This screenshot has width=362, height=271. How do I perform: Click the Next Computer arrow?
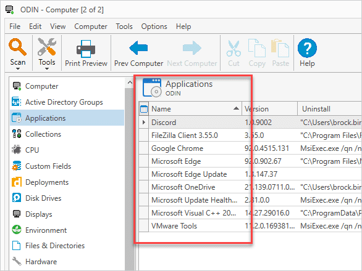[x=192, y=48]
